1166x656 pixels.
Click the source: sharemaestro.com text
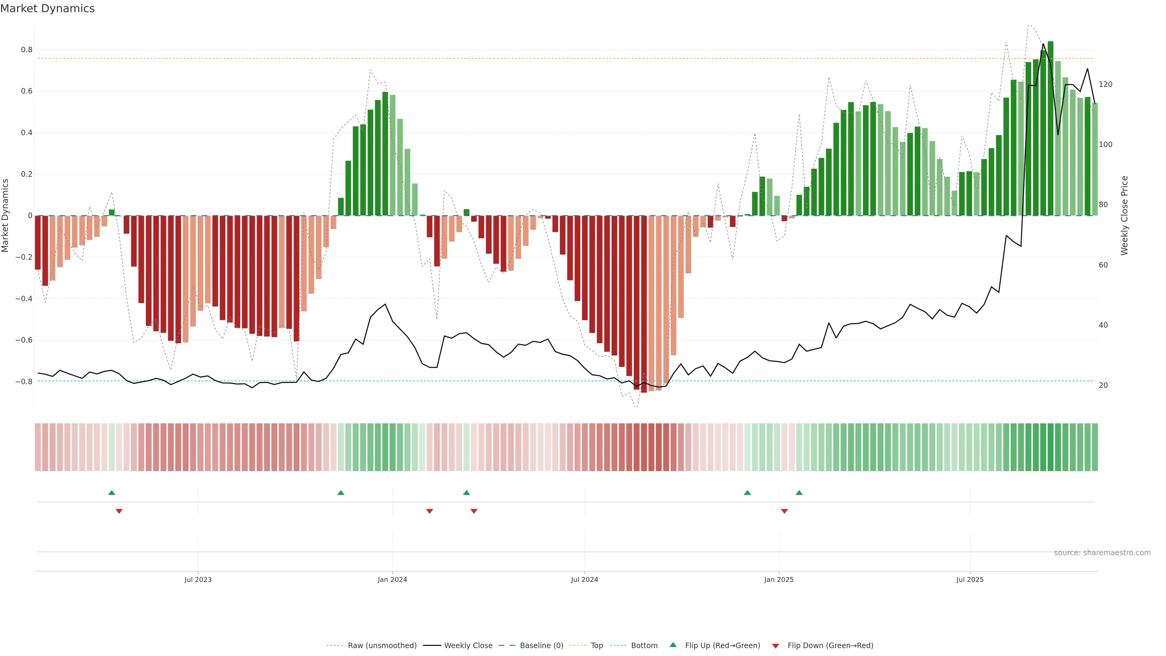(x=1102, y=553)
